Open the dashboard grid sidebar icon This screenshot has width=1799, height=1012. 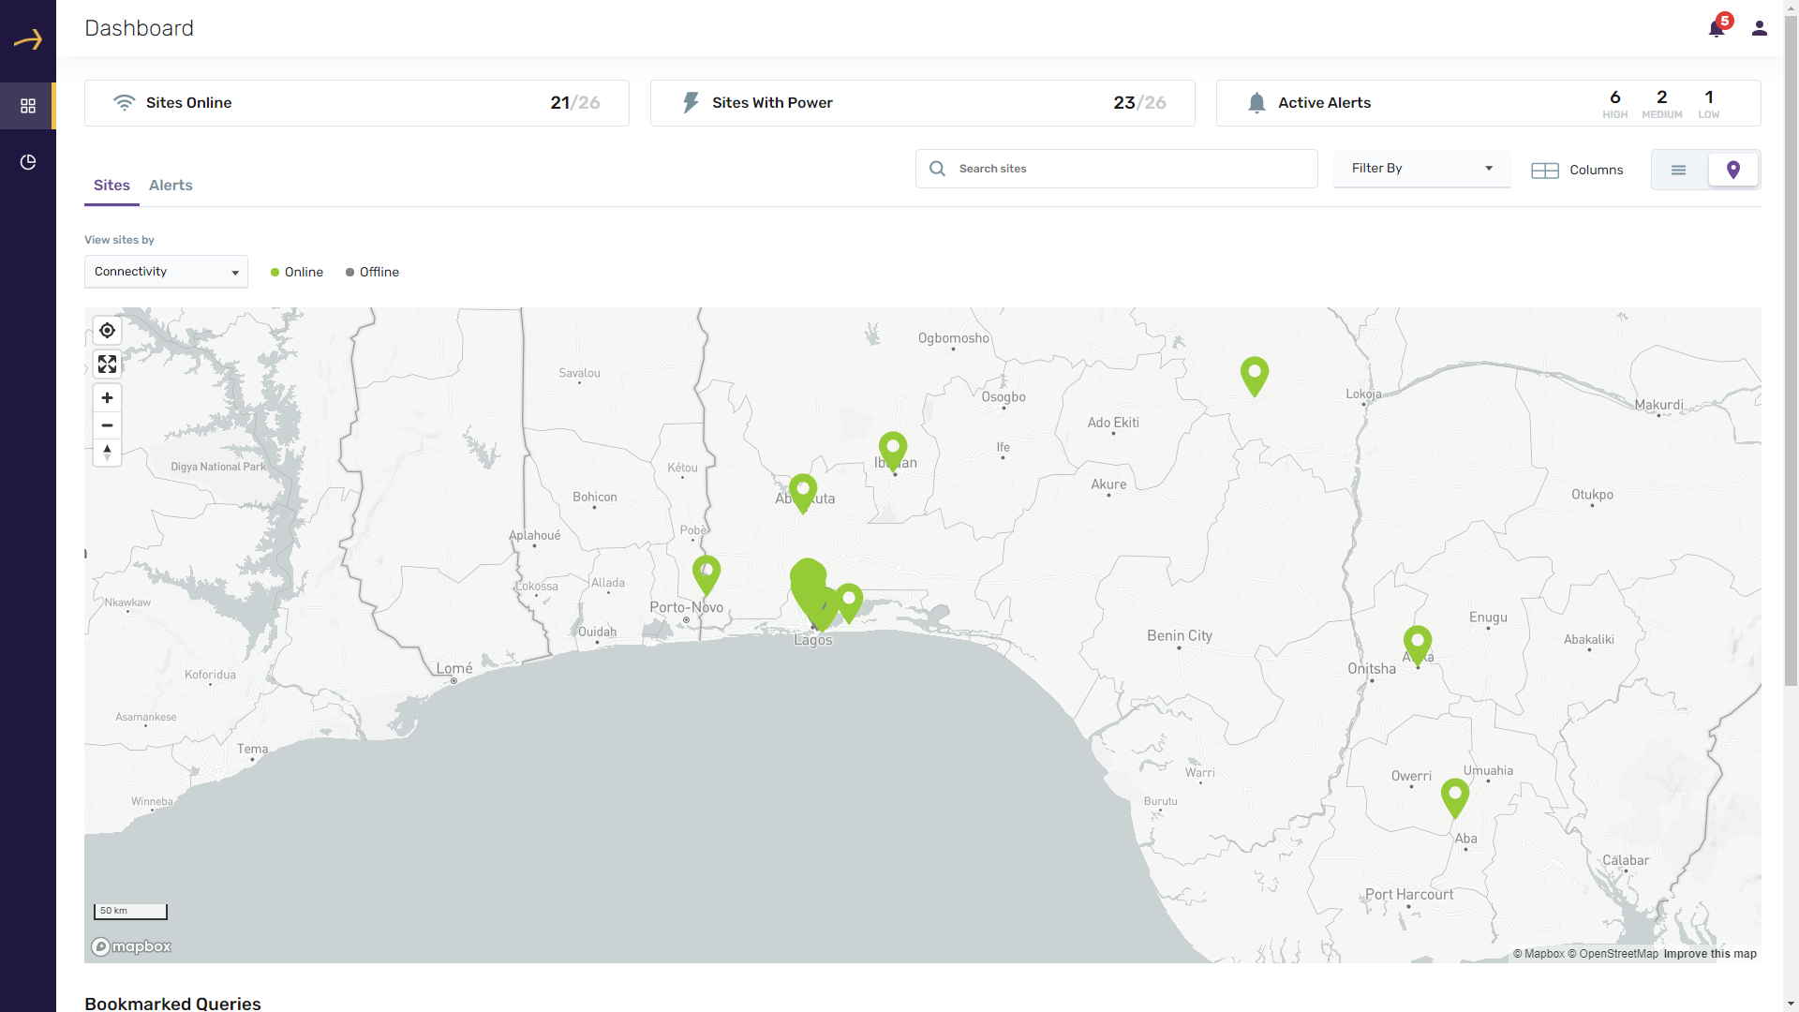click(28, 106)
